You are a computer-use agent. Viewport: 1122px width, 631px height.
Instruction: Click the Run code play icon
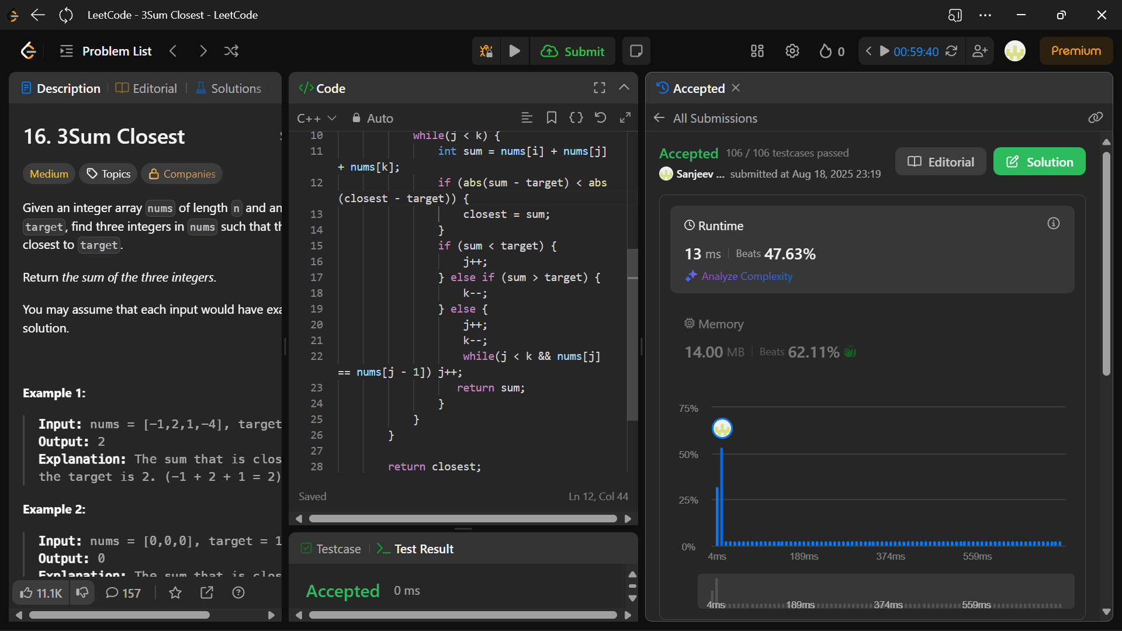(514, 51)
